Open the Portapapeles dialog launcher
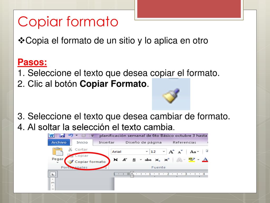Image resolution: width=270 pixels, height=203 pixels. coord(106,167)
